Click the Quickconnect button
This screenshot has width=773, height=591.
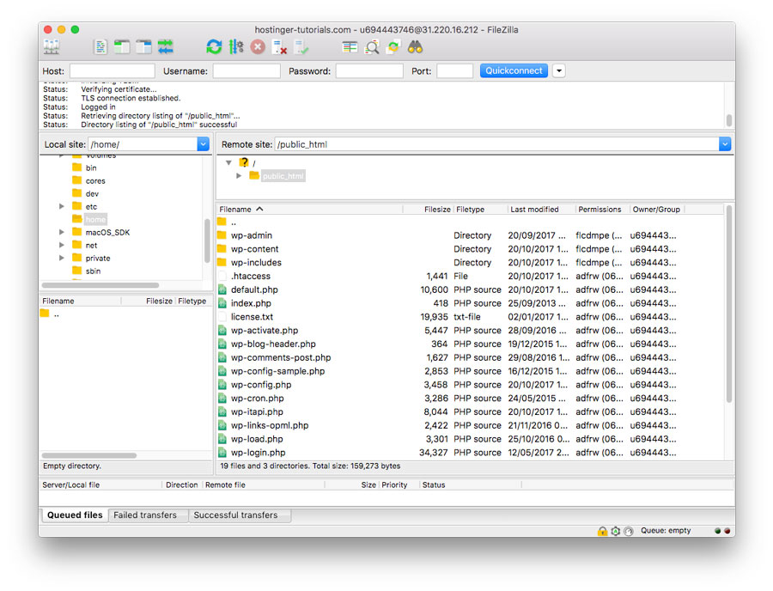(514, 71)
